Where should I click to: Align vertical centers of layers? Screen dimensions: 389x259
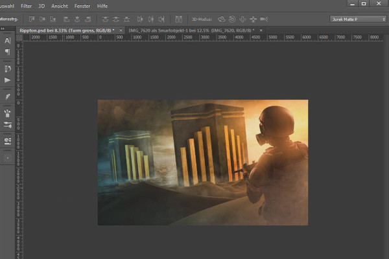point(42,19)
